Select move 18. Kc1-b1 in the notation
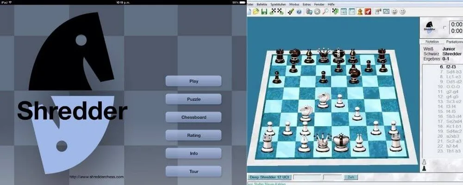 click(450, 126)
